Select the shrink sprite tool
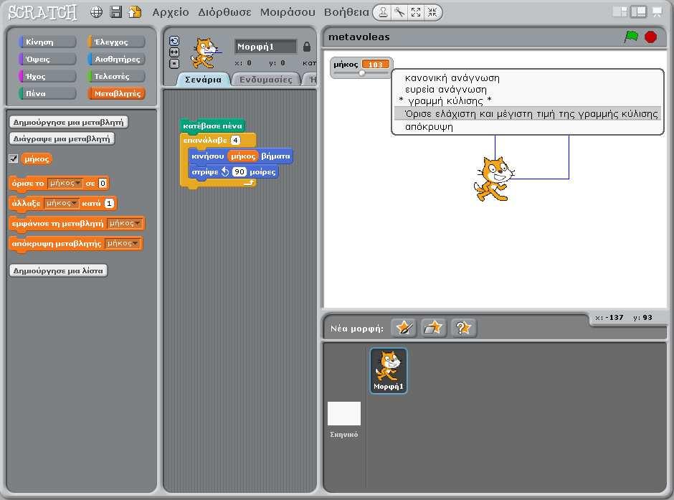The height and width of the screenshot is (500, 674). [432, 12]
